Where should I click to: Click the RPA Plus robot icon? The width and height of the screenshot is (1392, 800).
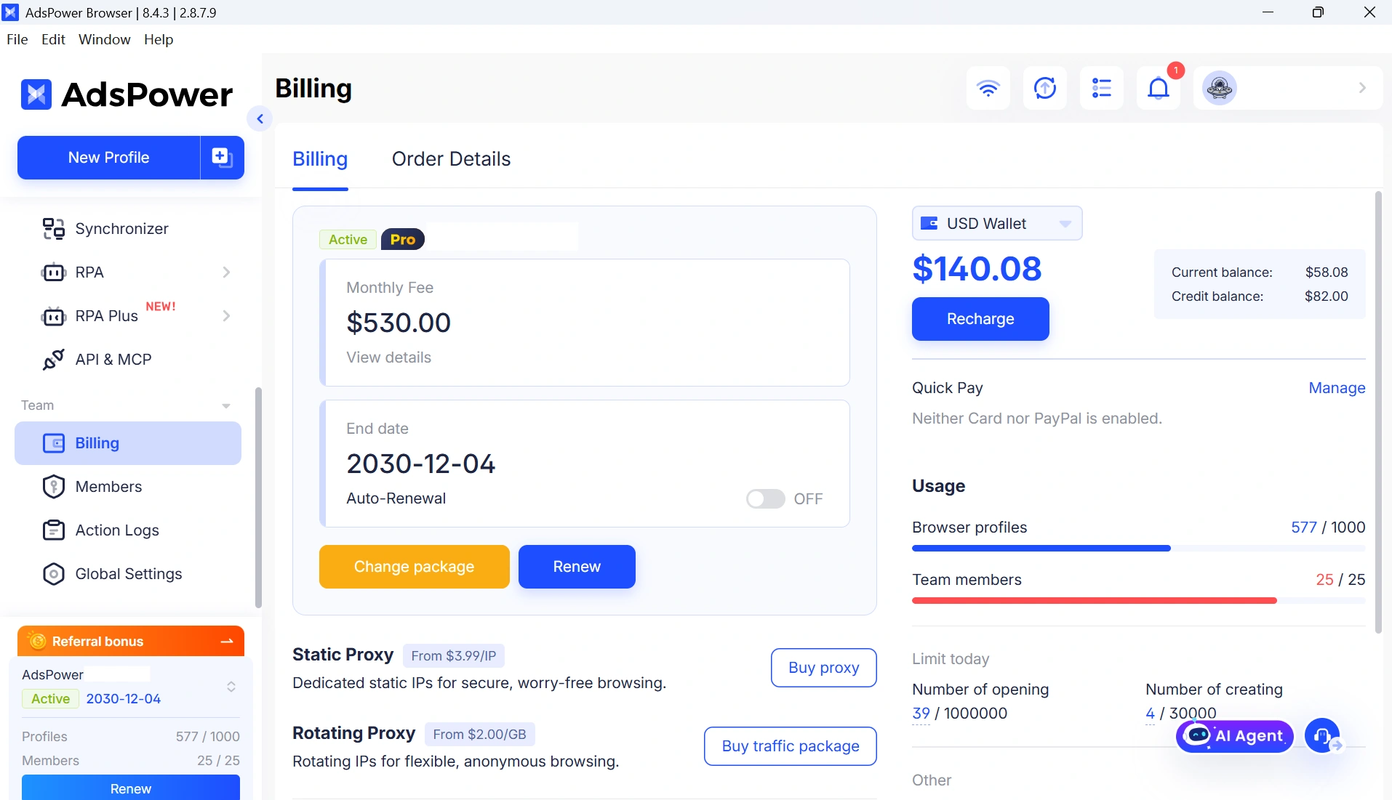pyautogui.click(x=53, y=316)
